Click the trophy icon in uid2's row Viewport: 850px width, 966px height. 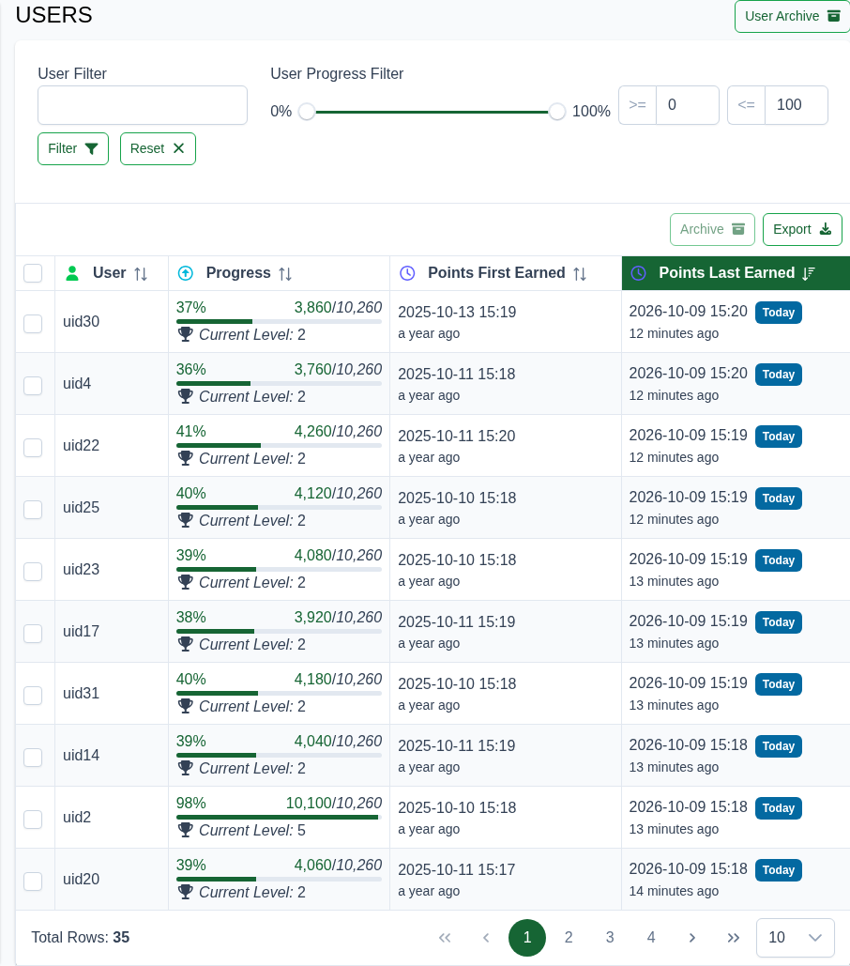coord(185,830)
